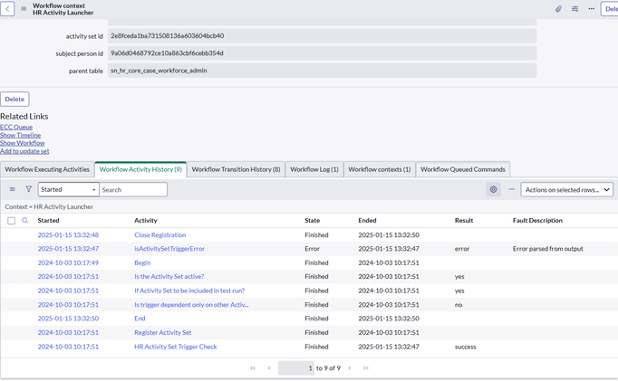Open the Close Registration activity

coord(160,235)
